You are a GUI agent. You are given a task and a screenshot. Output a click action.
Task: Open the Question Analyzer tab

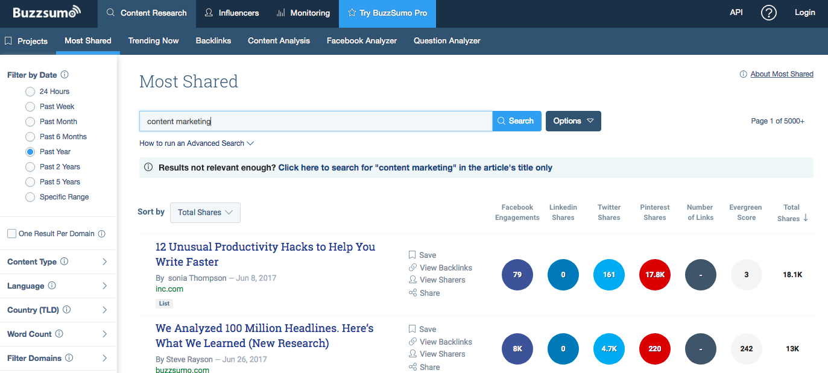pos(447,41)
